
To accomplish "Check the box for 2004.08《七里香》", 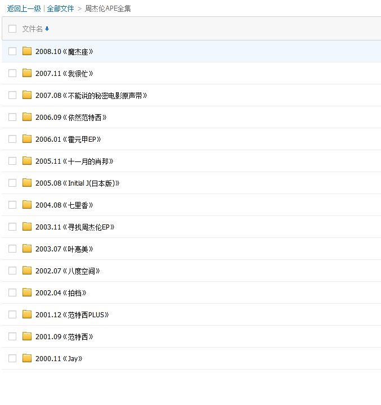I will (12, 205).
